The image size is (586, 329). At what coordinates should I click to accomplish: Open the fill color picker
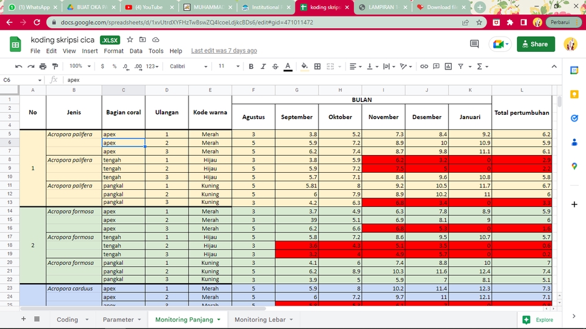305,67
